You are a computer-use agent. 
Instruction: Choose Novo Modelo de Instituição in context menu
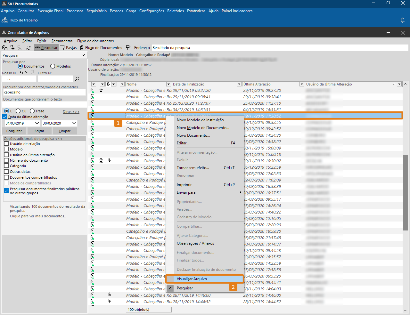point(205,120)
